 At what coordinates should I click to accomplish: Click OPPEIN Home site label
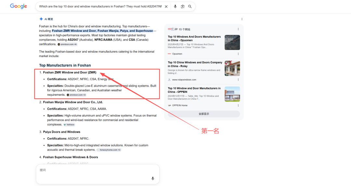[x=180, y=105]
